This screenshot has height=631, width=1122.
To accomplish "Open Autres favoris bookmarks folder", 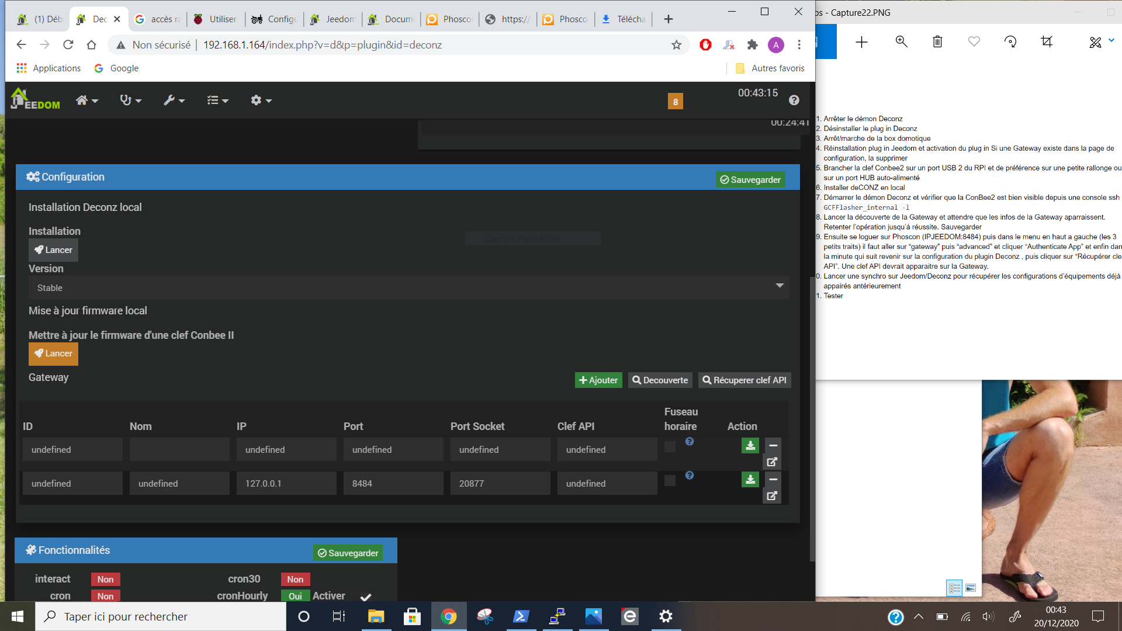I will [770, 68].
